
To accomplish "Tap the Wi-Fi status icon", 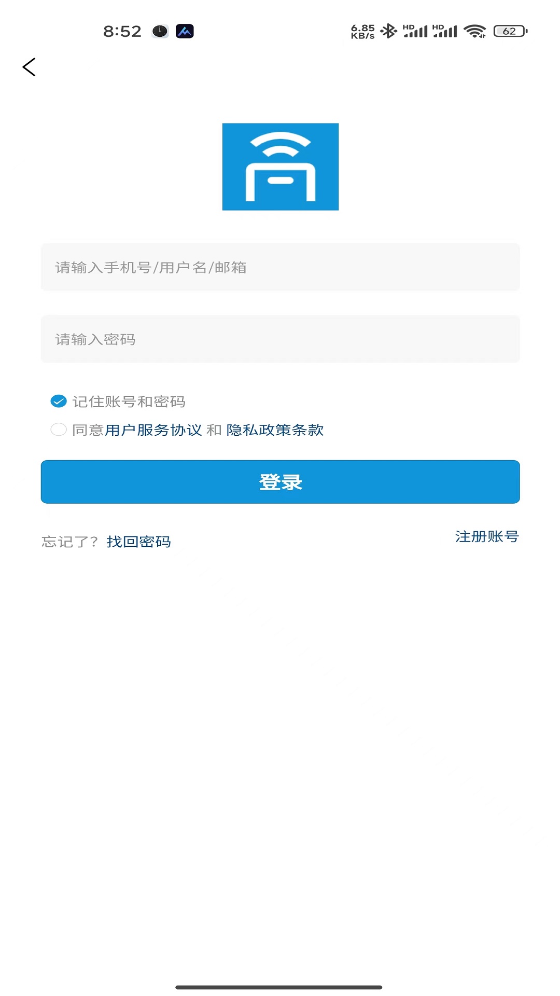I will [x=474, y=31].
